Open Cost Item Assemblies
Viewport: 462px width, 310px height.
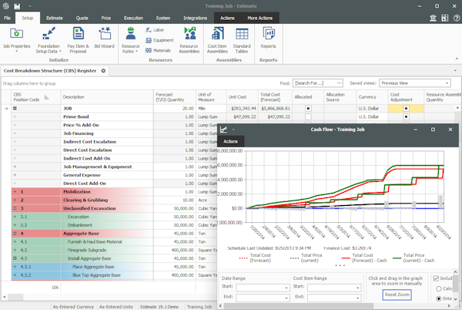coord(217,40)
